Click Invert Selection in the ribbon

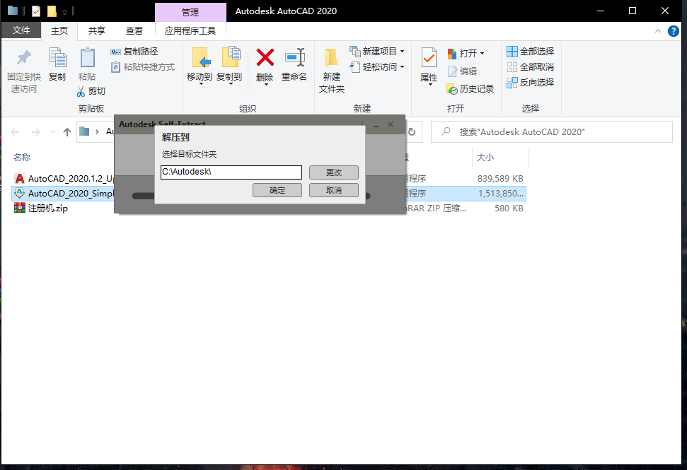pos(530,83)
